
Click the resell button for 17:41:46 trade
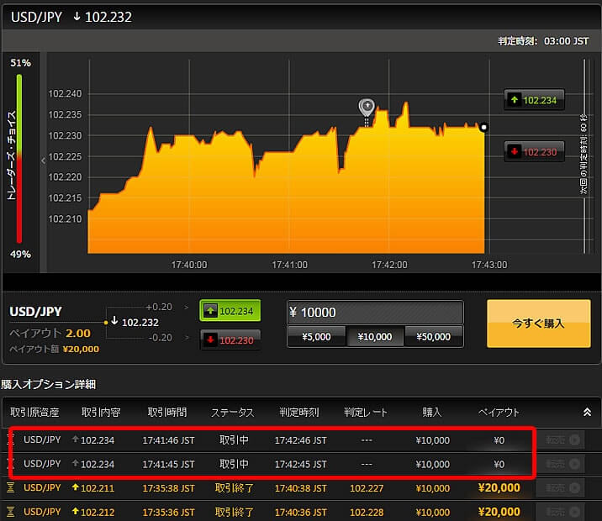point(562,439)
